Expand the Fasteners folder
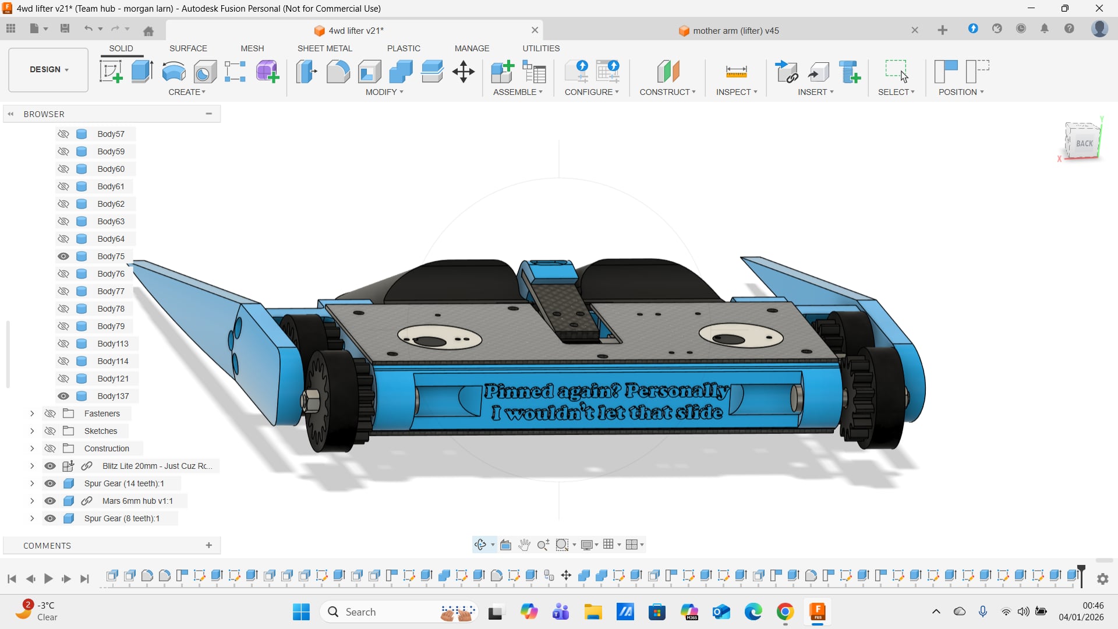1118x629 pixels. pos(32,414)
